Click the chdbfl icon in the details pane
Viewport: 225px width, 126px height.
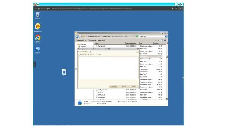click(80, 103)
